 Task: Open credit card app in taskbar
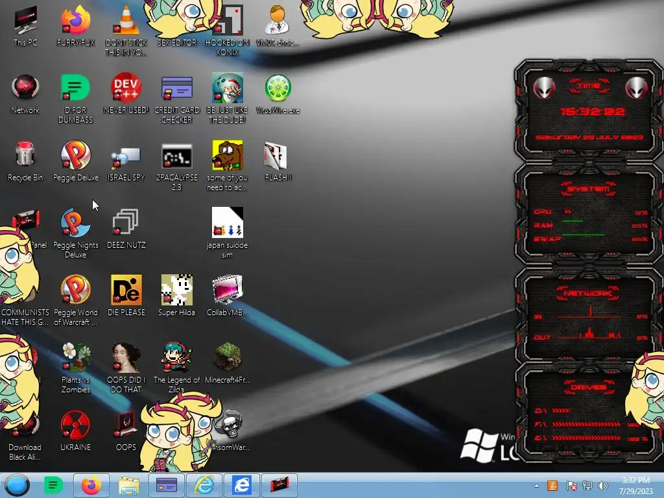[167, 485]
